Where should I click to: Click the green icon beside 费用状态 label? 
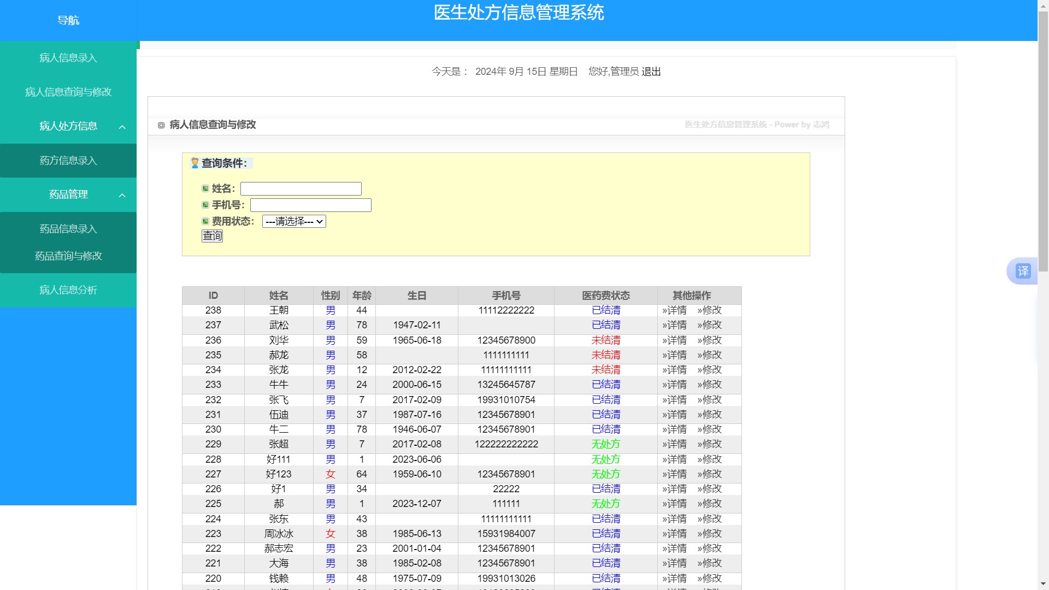[x=205, y=221]
